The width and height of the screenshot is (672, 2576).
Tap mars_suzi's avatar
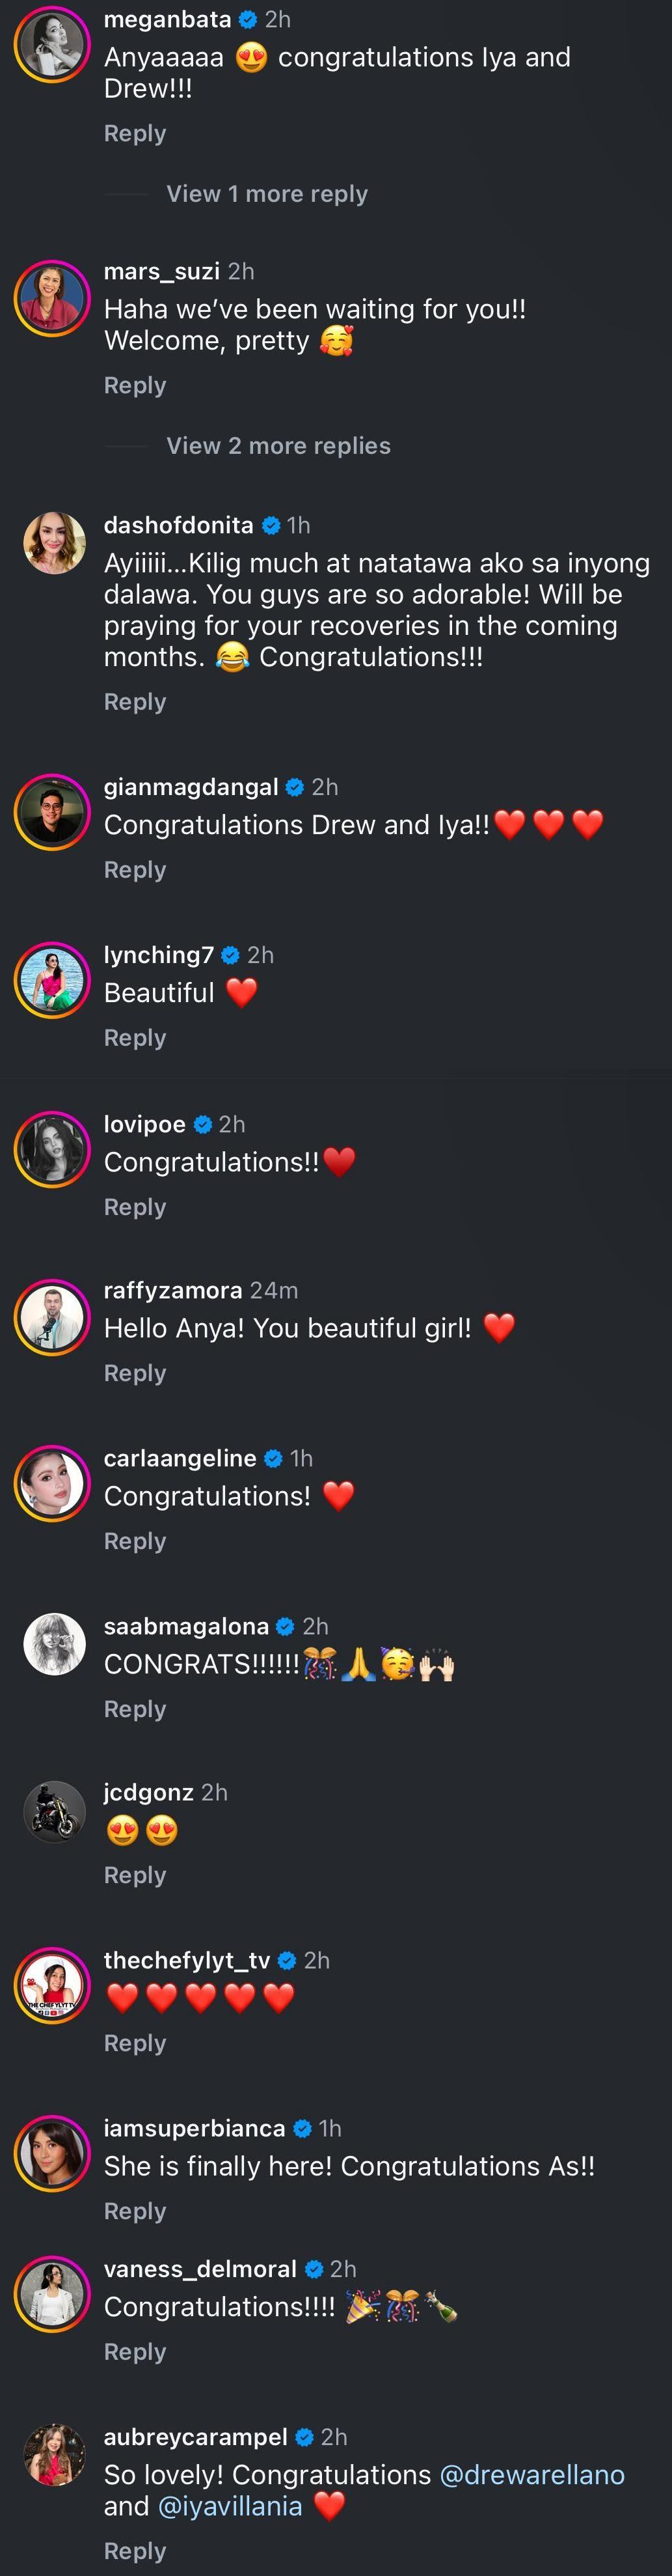pyautogui.click(x=52, y=298)
